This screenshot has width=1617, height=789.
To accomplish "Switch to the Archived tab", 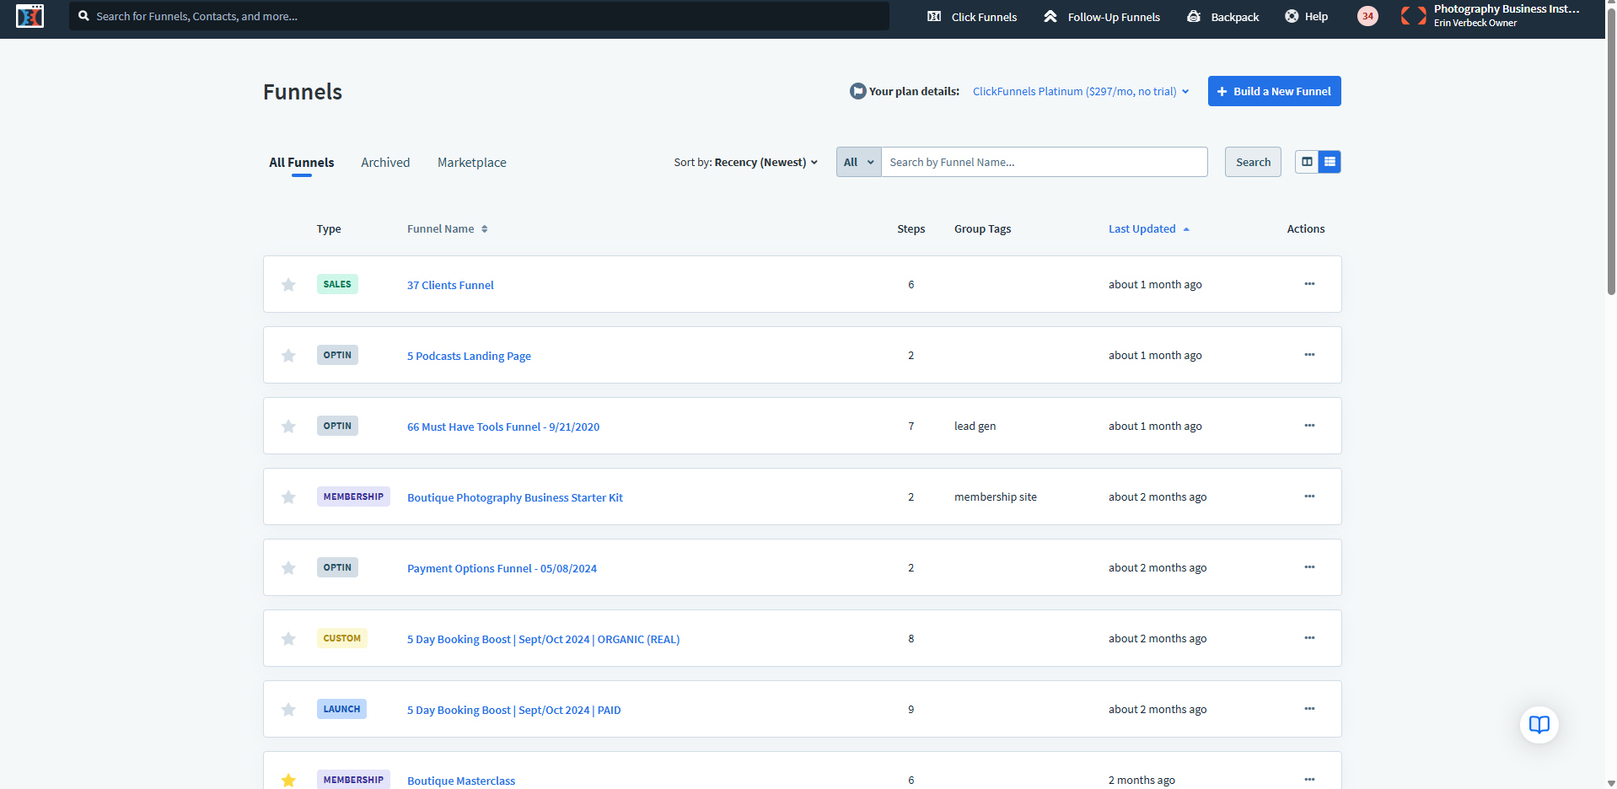I will (385, 163).
